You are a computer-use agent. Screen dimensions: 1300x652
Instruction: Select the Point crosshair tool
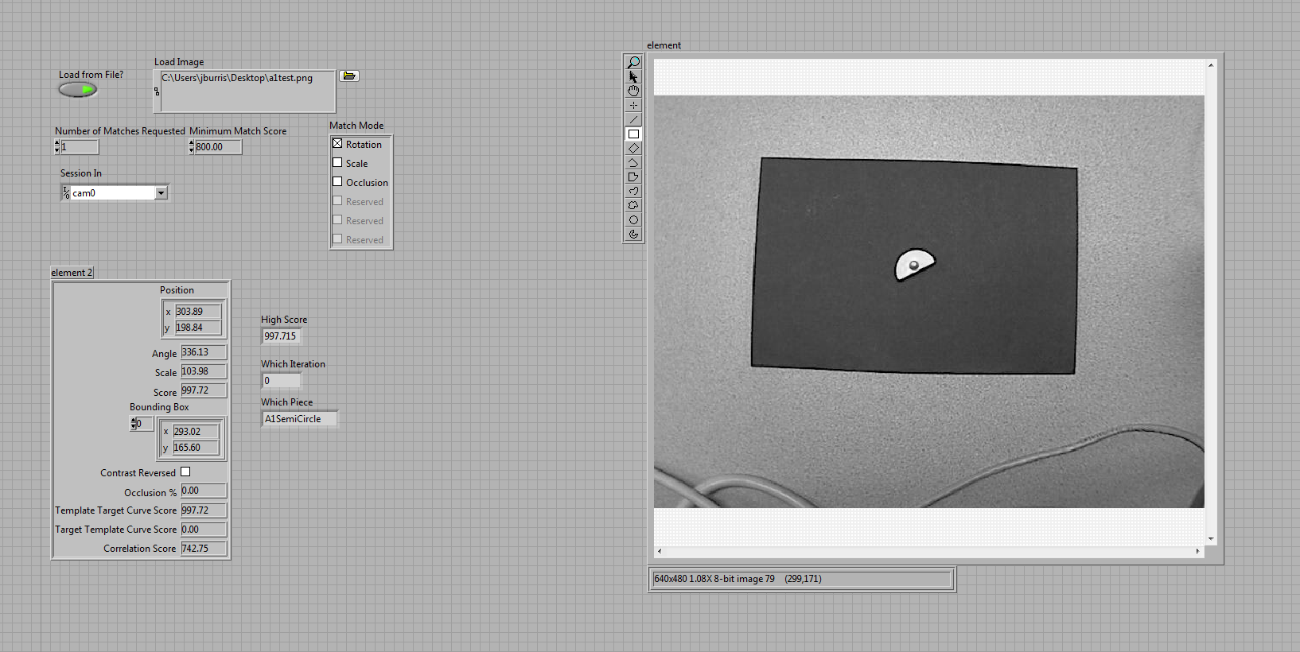point(633,105)
